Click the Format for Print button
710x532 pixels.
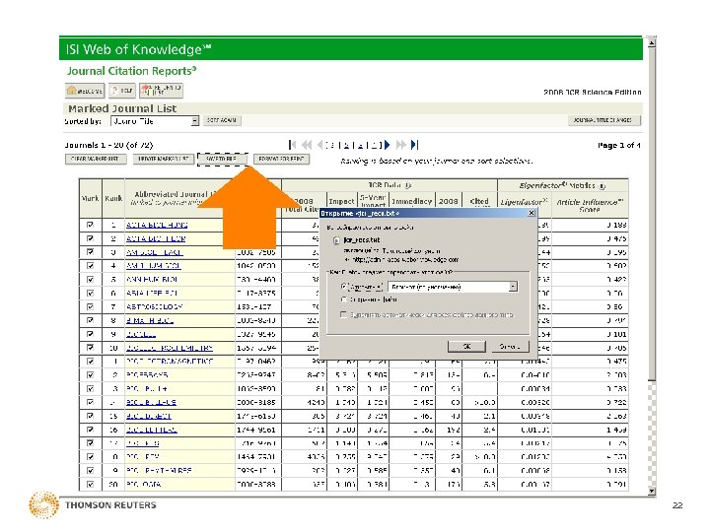tap(281, 160)
